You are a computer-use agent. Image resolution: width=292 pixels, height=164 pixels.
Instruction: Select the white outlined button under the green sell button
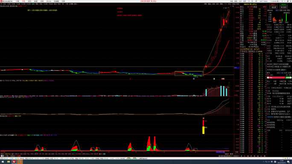(284, 7)
